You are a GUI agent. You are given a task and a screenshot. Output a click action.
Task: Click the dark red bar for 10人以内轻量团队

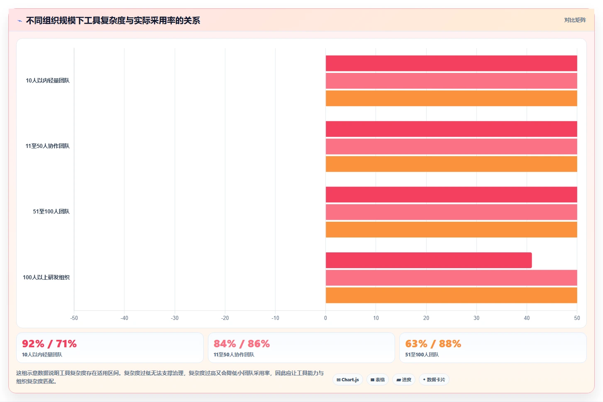pos(451,63)
